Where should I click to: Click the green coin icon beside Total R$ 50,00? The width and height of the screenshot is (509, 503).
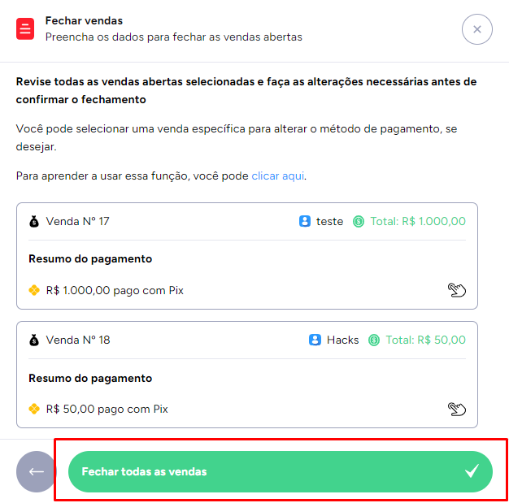click(374, 340)
